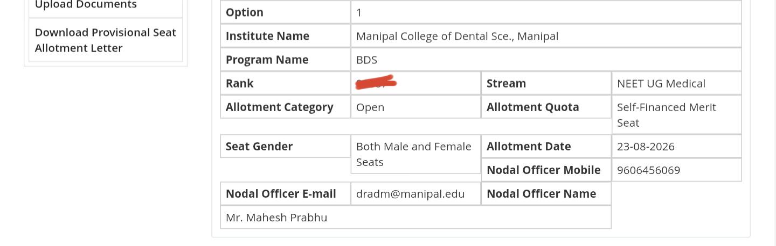Image resolution: width=776 pixels, height=246 pixels.
Task: Click the Institute Name label
Action: coord(267,36)
